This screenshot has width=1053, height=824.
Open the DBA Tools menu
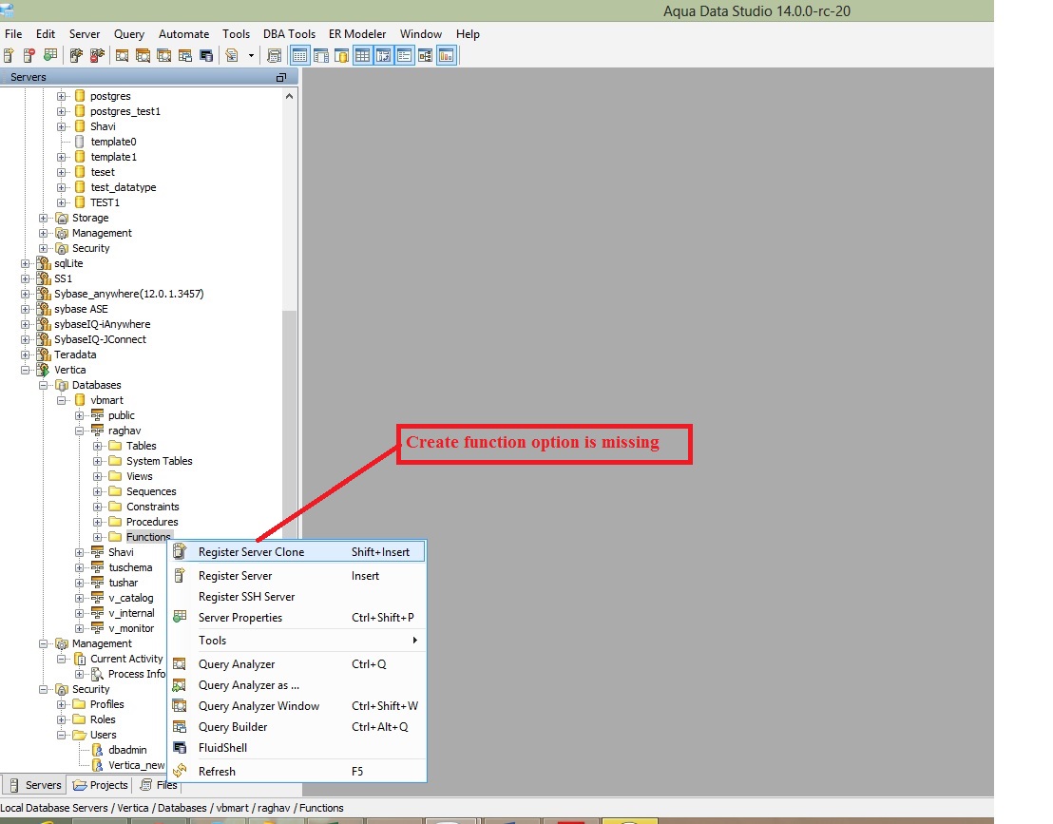point(289,33)
